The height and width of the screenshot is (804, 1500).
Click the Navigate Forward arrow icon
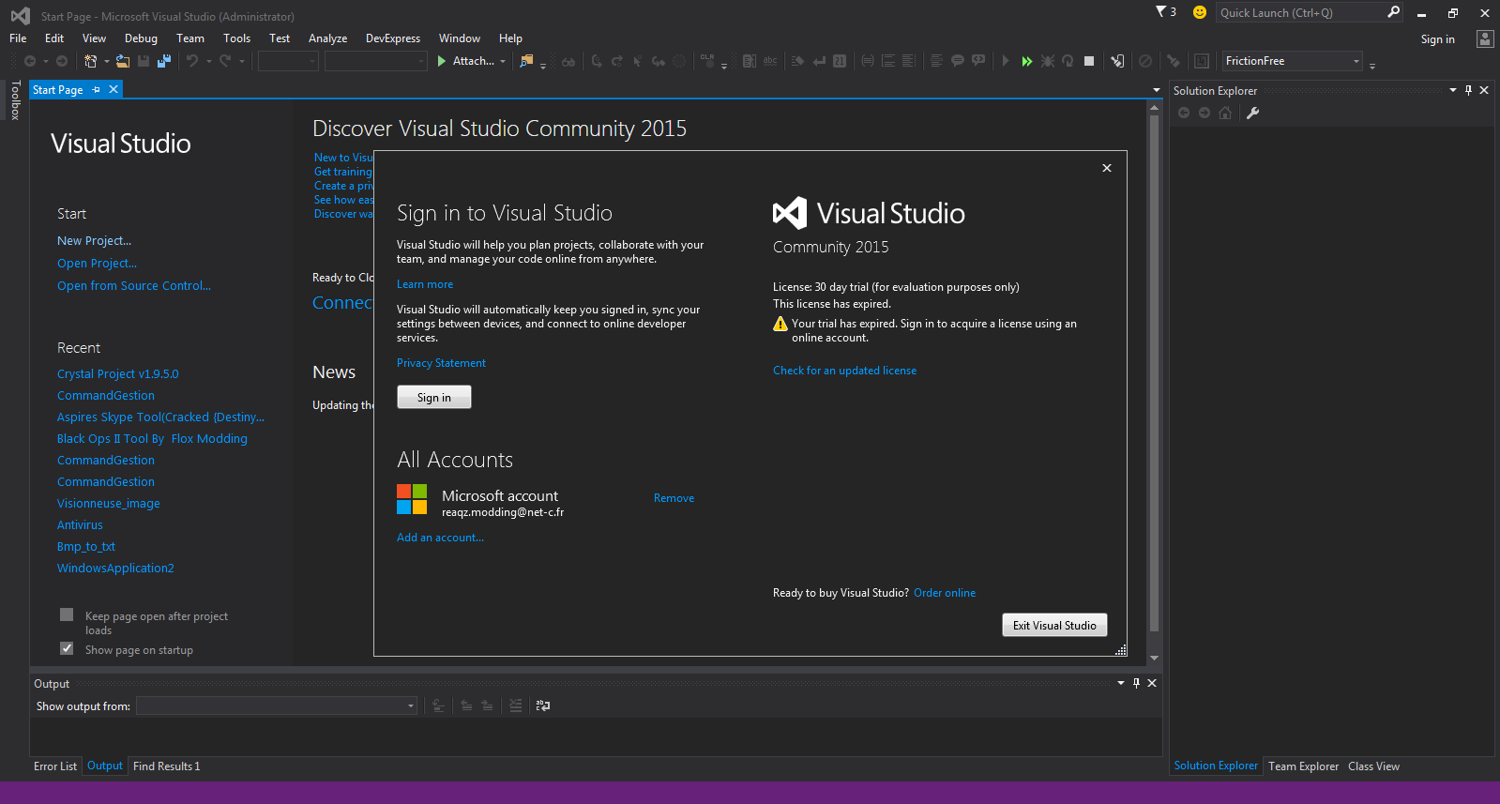pos(62,61)
